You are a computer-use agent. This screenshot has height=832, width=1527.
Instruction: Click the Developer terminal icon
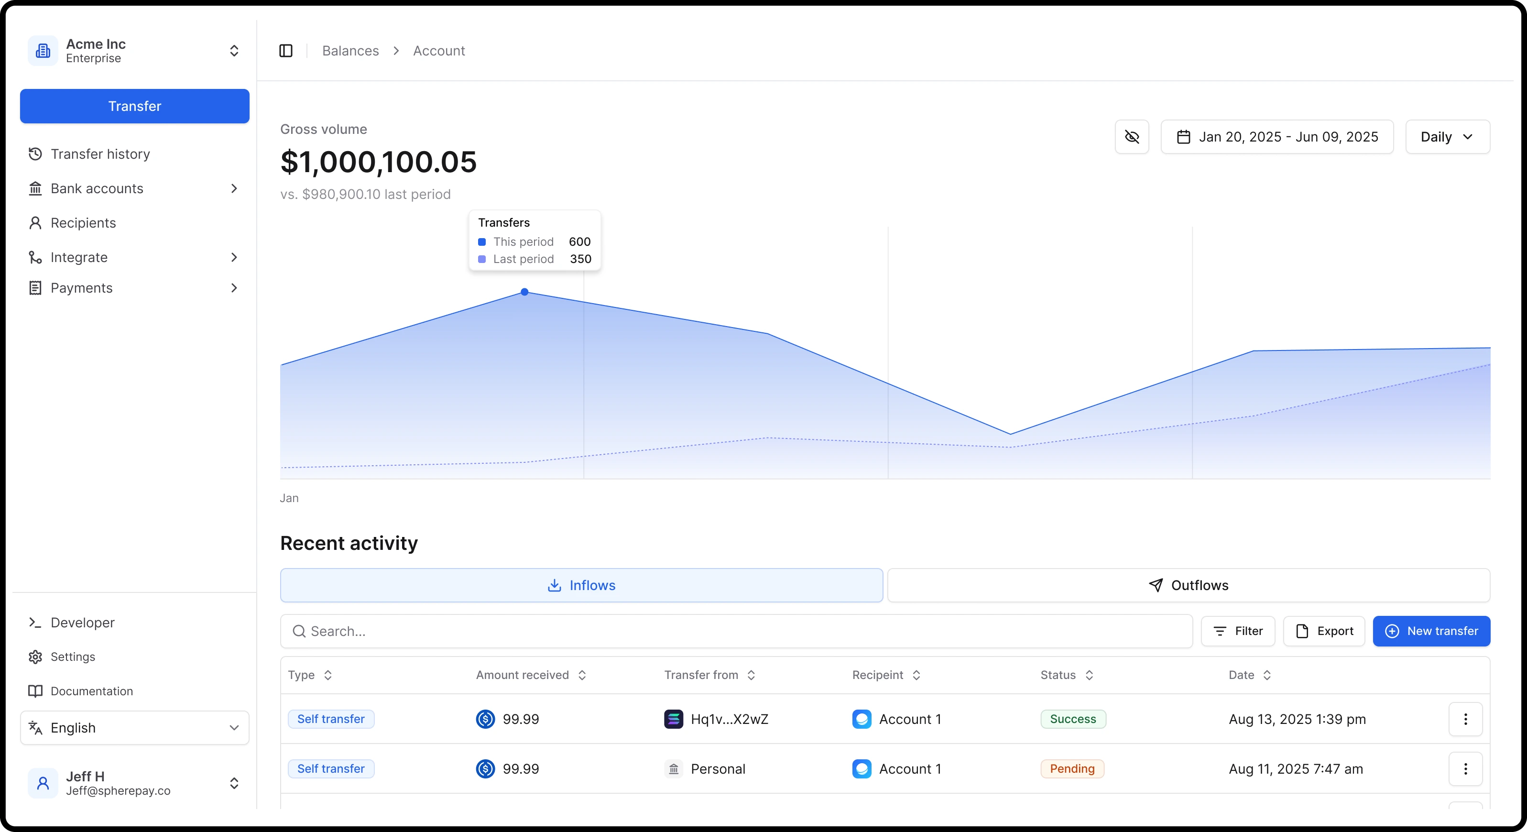point(35,623)
